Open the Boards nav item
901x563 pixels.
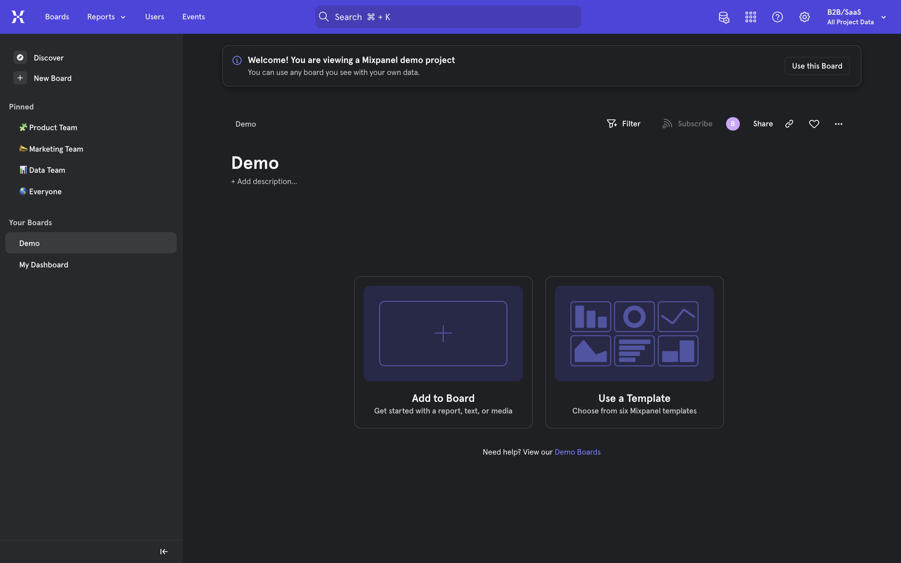click(57, 17)
